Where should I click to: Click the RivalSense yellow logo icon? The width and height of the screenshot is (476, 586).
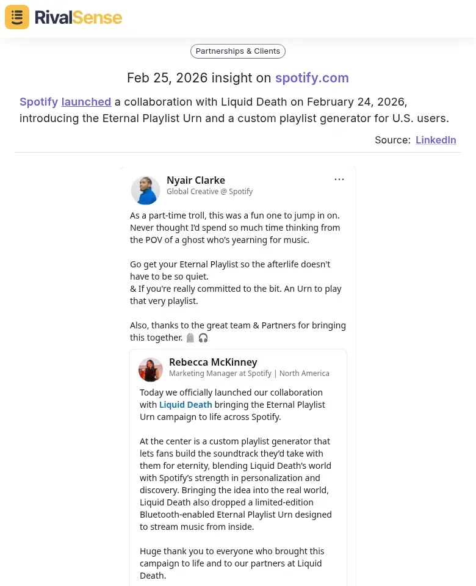pos(17,17)
